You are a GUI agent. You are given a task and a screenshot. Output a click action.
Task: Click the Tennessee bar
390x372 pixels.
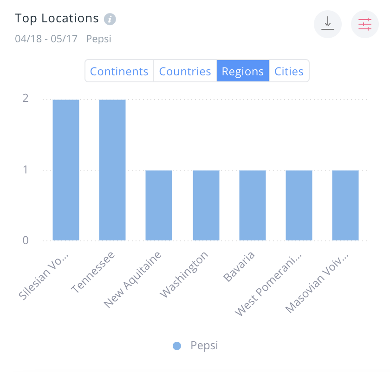pos(112,170)
